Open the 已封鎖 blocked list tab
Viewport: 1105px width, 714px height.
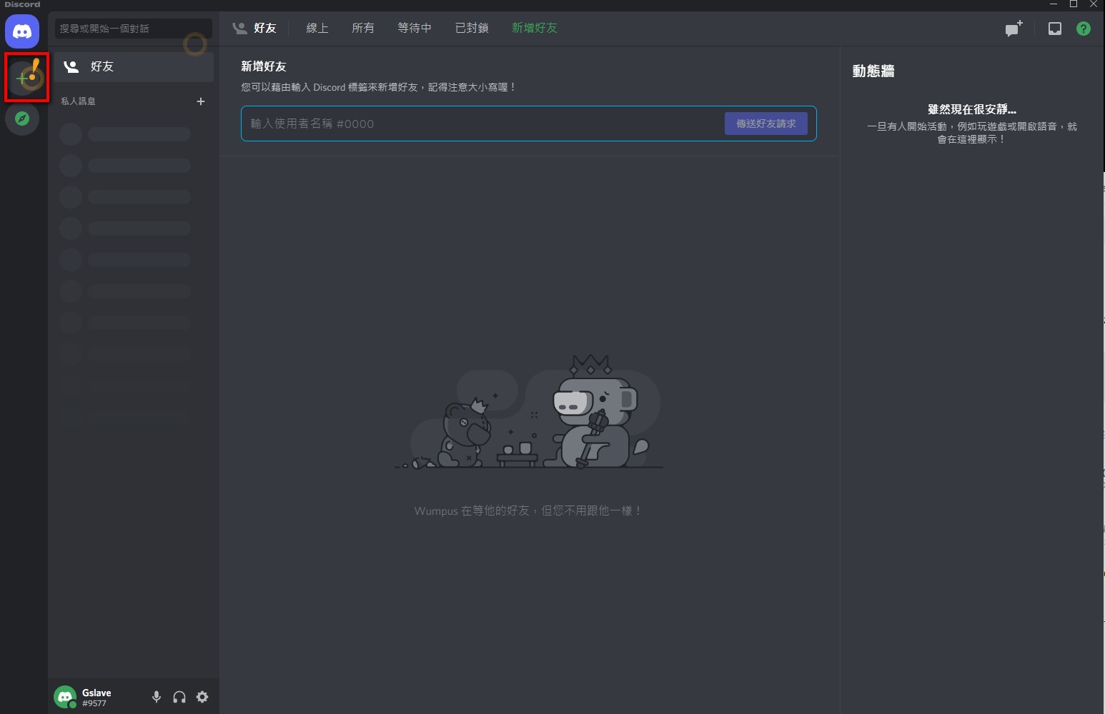click(x=471, y=28)
